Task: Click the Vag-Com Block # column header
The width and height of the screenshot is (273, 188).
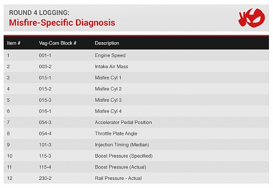Action: tap(58, 43)
